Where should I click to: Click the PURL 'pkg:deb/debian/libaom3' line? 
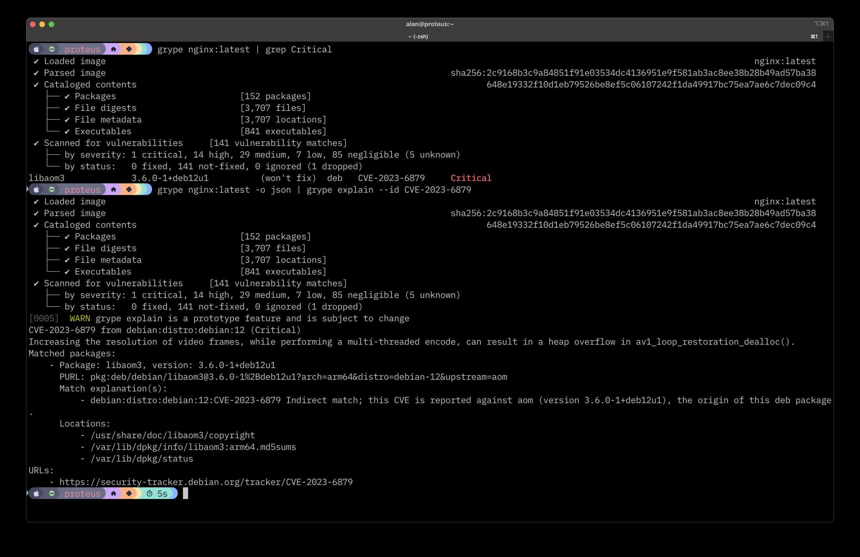(x=283, y=377)
